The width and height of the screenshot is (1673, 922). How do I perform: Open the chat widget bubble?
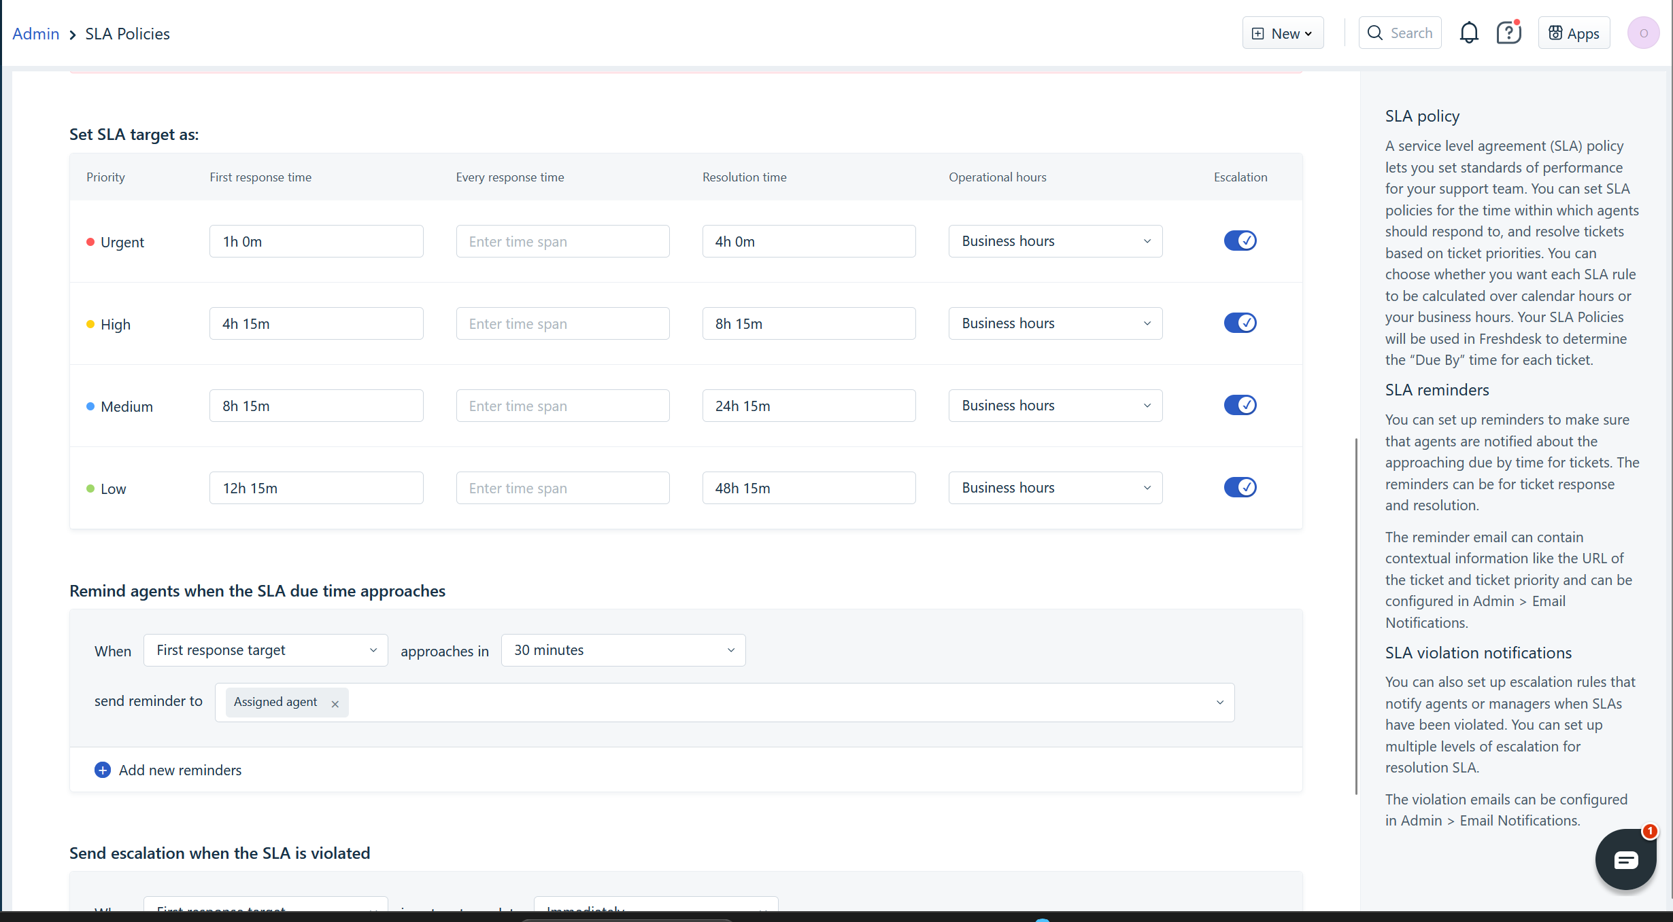[1625, 859]
